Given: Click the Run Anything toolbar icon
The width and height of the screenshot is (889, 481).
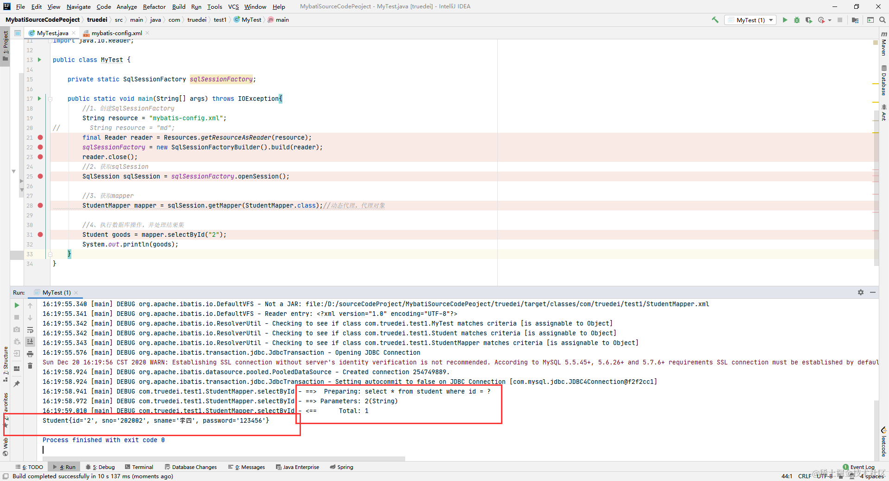Looking at the screenshot, I should [870, 20].
